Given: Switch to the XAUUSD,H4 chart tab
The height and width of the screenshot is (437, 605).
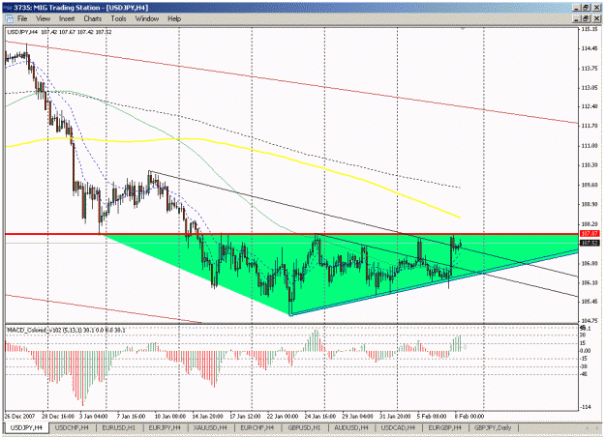Looking at the screenshot, I should pos(211,427).
